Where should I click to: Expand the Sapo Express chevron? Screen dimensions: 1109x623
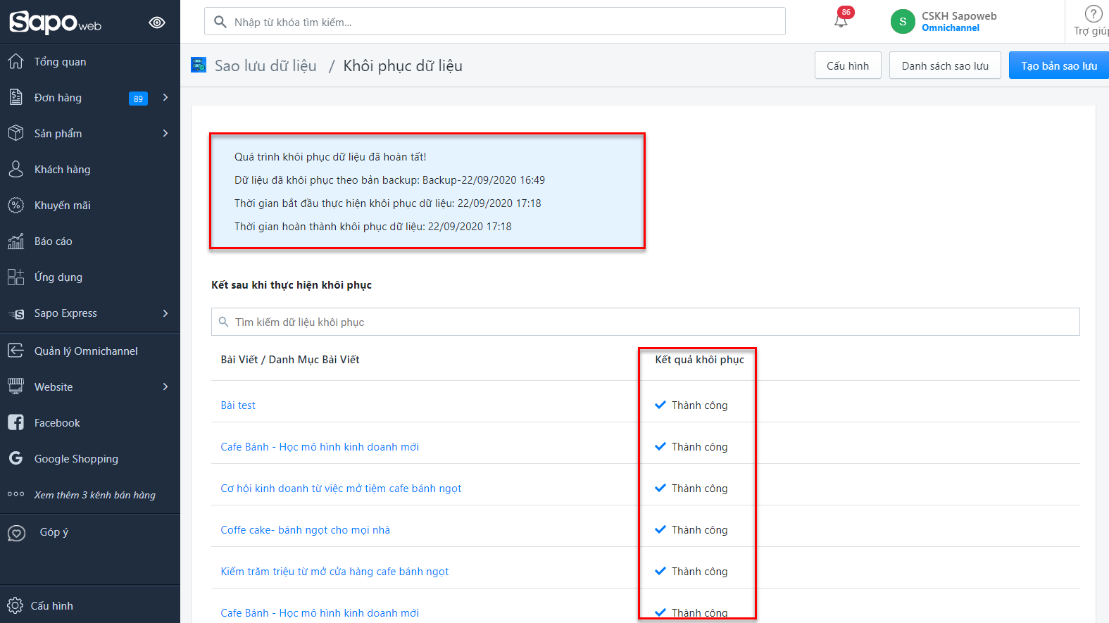point(165,313)
